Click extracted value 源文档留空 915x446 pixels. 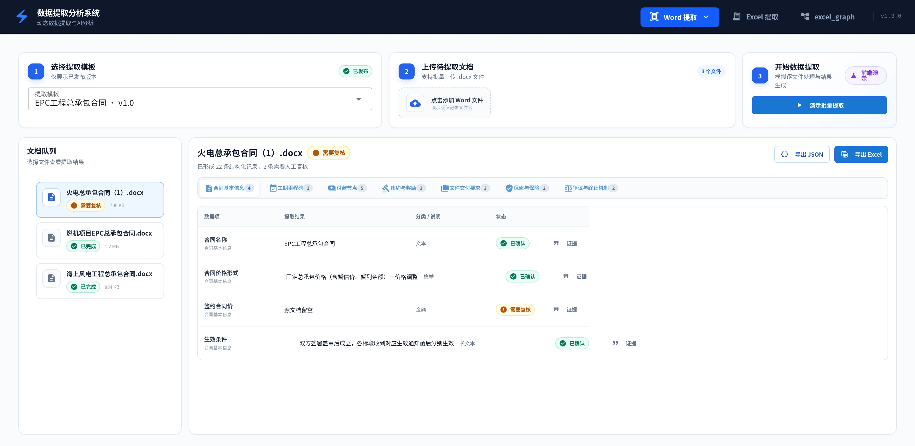pyautogui.click(x=298, y=310)
